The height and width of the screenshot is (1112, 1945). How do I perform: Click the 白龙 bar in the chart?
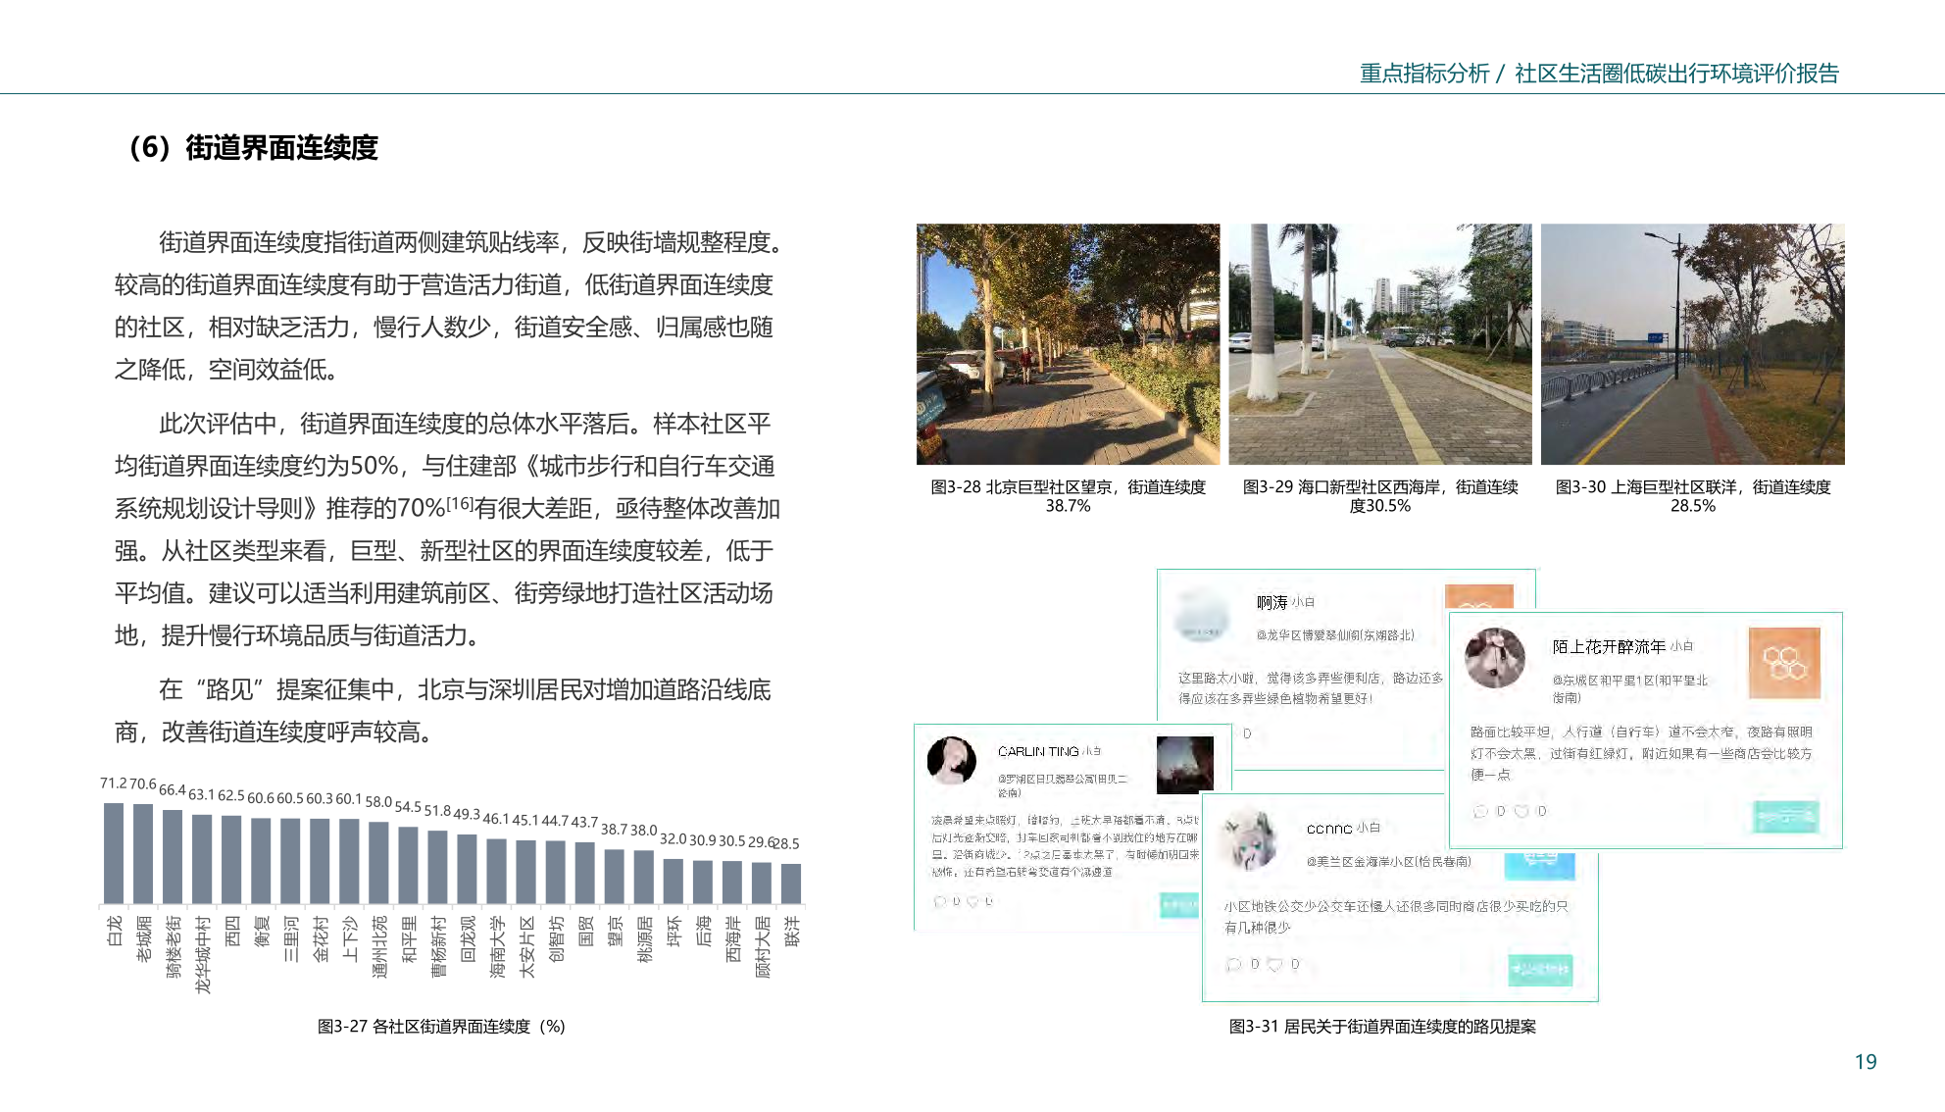point(114,853)
